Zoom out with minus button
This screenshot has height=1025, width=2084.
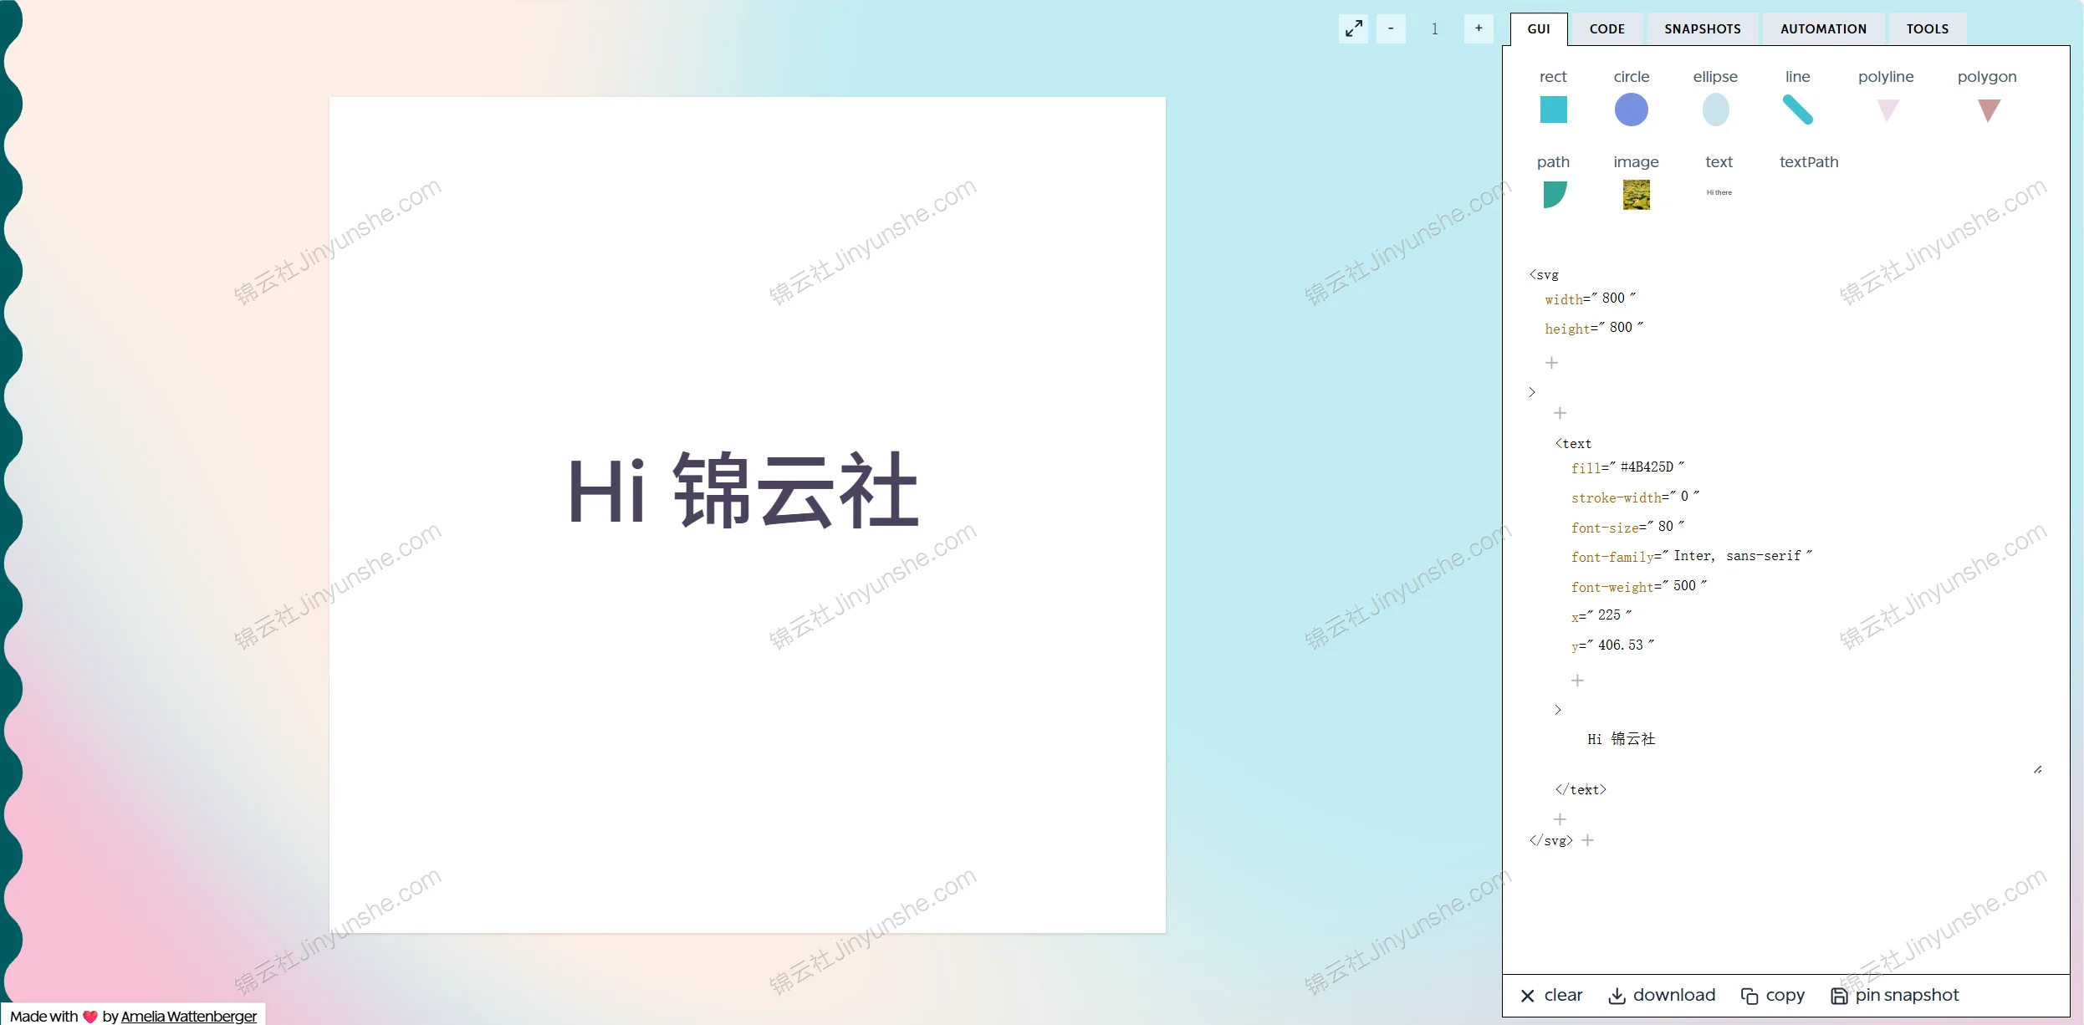1391,28
